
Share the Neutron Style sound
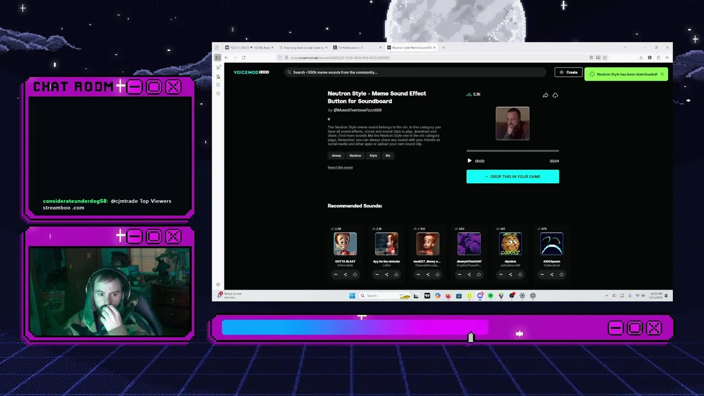click(545, 95)
